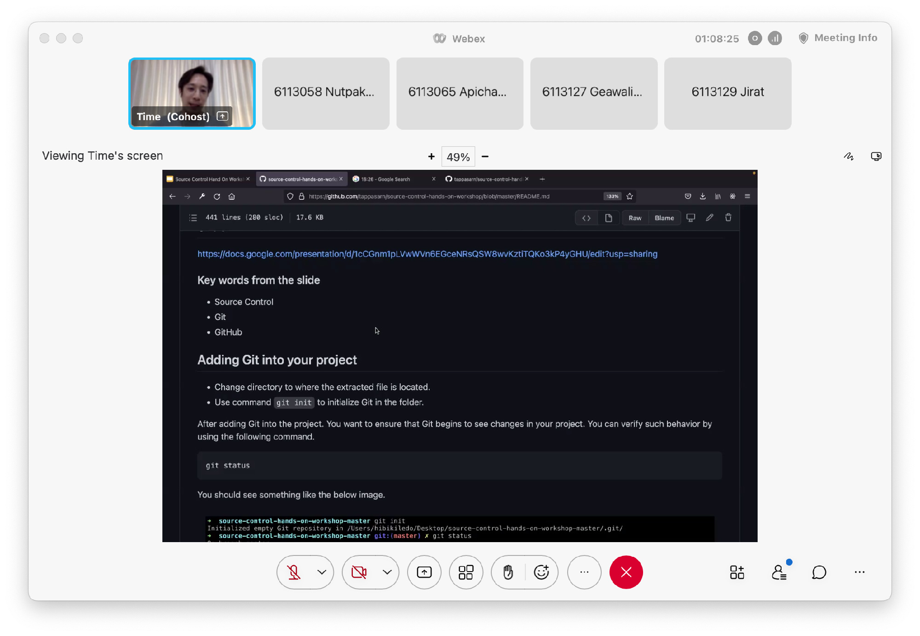The width and height of the screenshot is (920, 636).
Task: Click the red leave meeting button
Action: click(x=626, y=572)
